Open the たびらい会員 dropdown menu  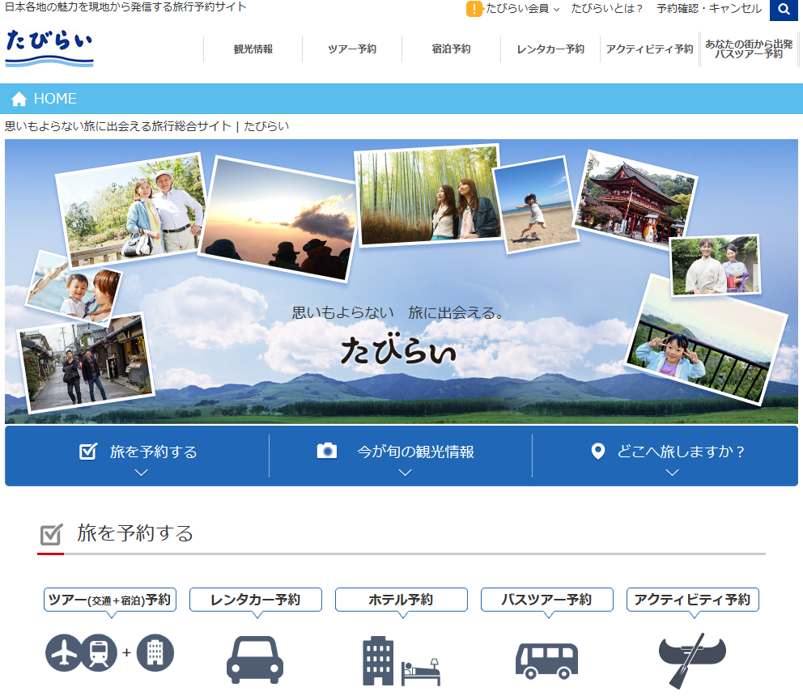pyautogui.click(x=522, y=9)
